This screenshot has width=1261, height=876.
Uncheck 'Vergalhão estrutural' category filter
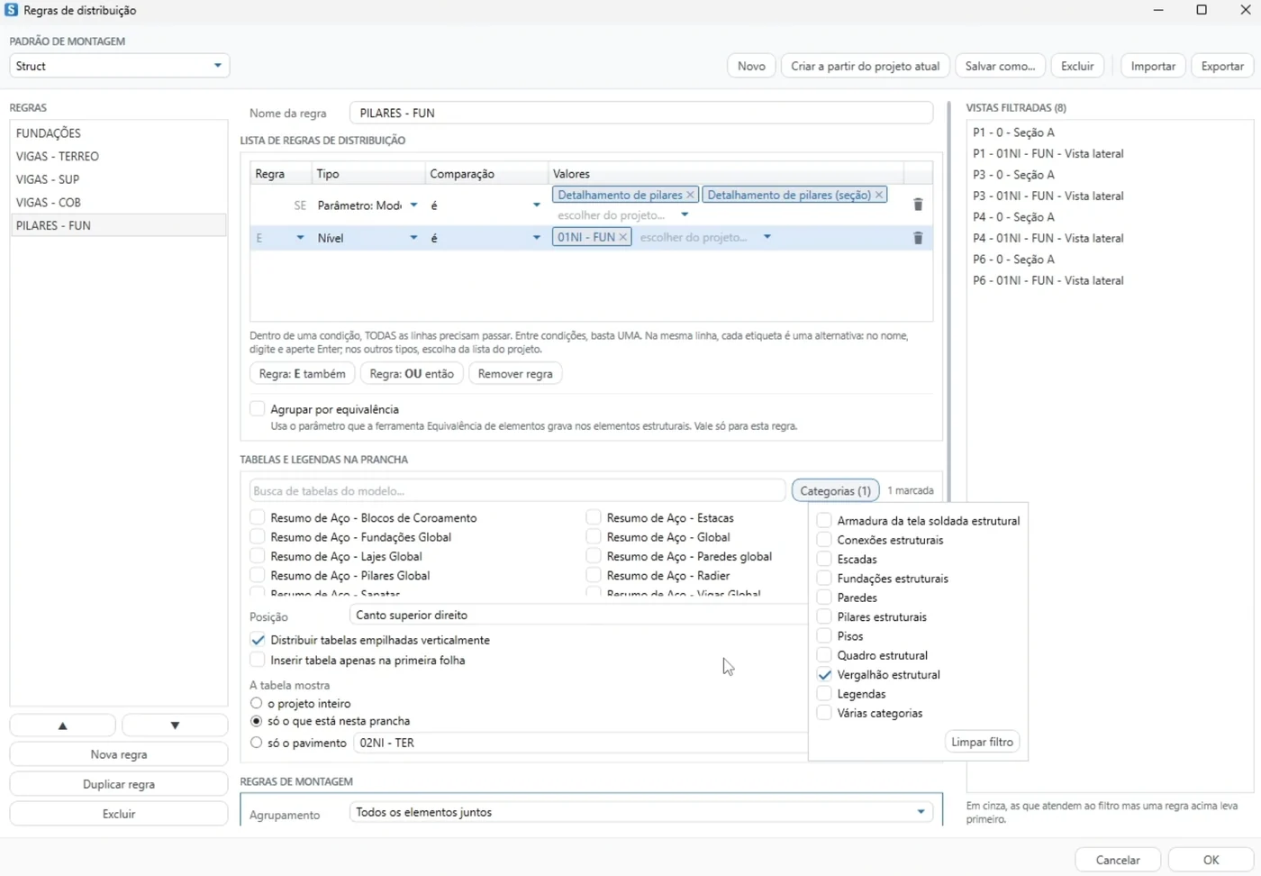(824, 675)
